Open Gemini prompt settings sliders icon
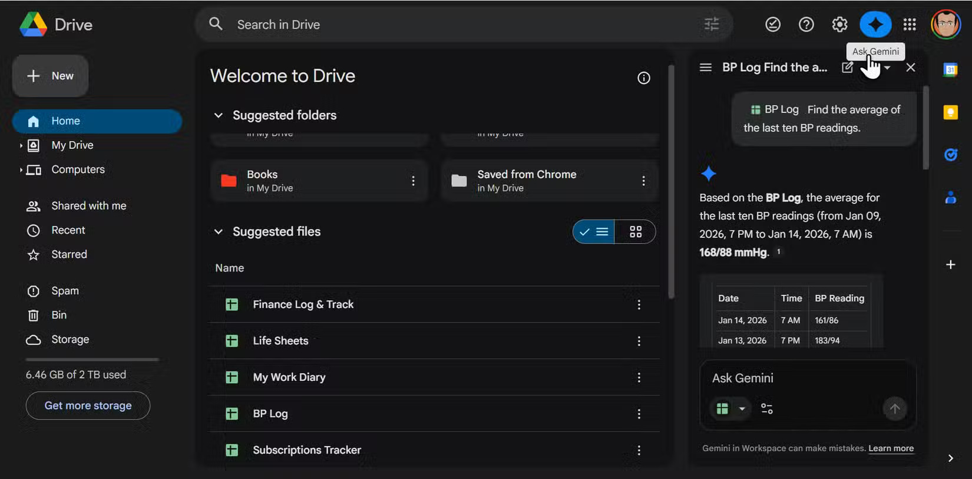Image resolution: width=972 pixels, height=479 pixels. (766, 408)
